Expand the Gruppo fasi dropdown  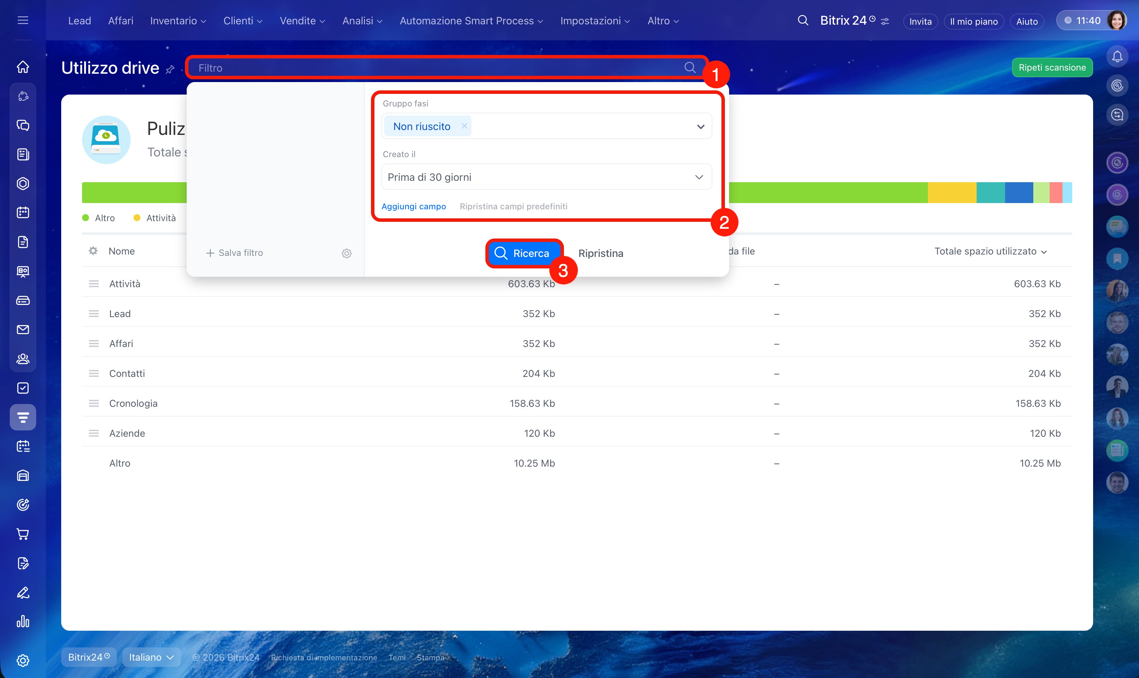(700, 127)
